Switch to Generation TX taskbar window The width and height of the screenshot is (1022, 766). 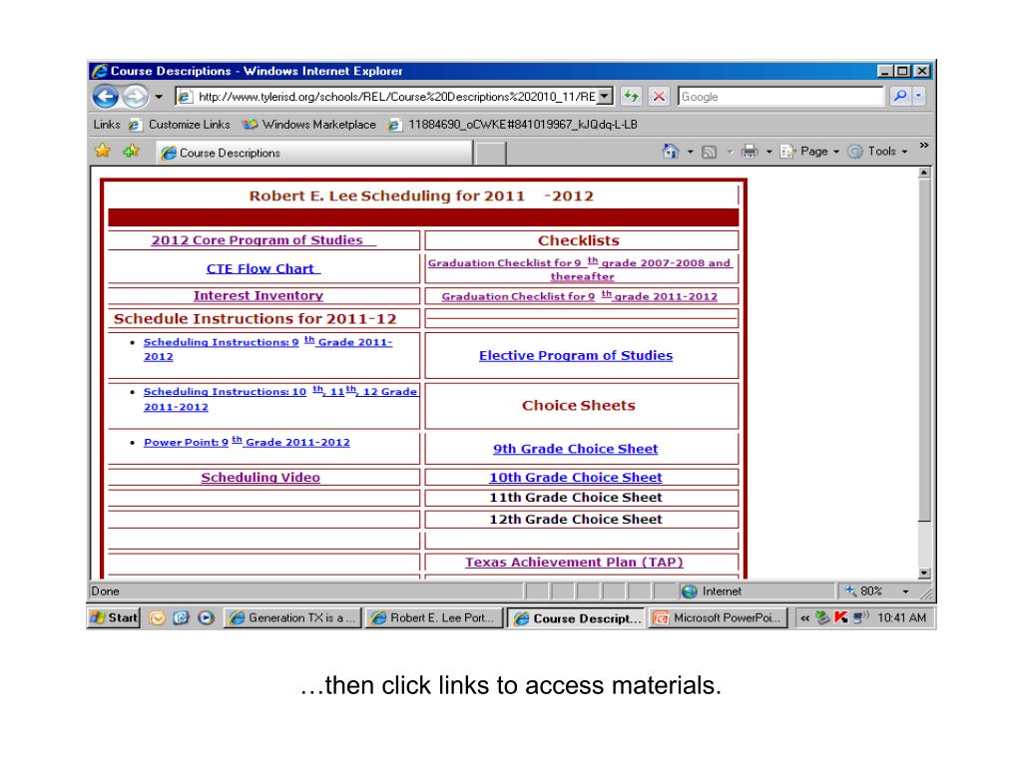point(292,618)
